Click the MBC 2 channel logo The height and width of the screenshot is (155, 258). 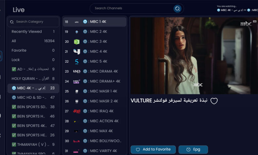point(77,32)
